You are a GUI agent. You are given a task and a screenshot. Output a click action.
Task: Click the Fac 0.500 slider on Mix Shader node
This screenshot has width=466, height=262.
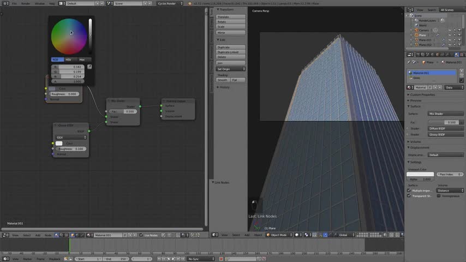pyautogui.click(x=123, y=111)
